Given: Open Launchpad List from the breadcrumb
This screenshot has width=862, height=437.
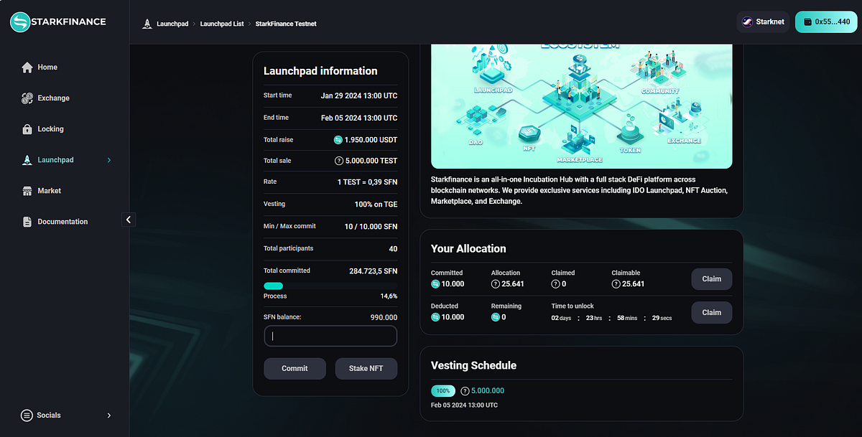Looking at the screenshot, I should point(221,23).
